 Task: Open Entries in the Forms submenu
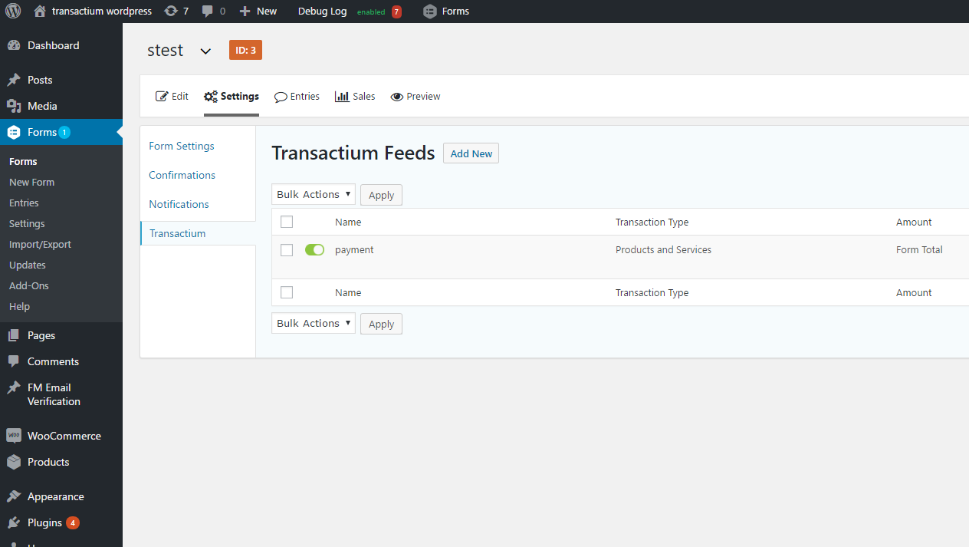(24, 203)
